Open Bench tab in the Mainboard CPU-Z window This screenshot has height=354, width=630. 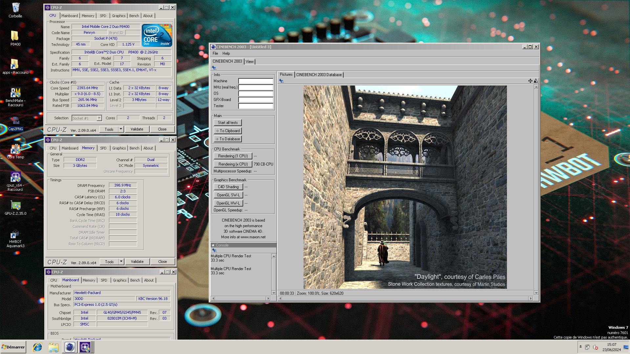(x=135, y=280)
